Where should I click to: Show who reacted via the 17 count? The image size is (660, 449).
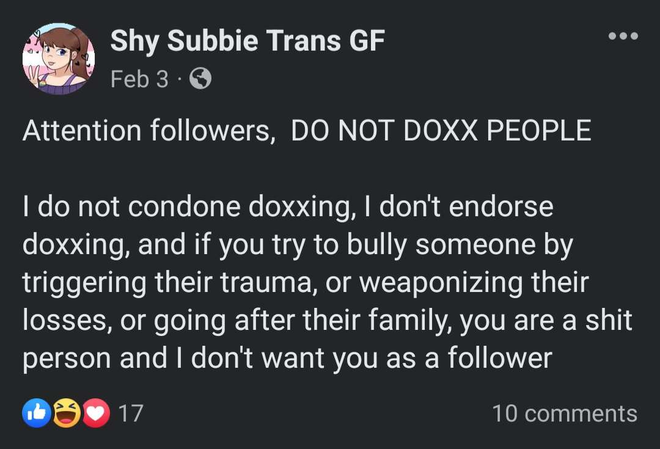click(130, 414)
